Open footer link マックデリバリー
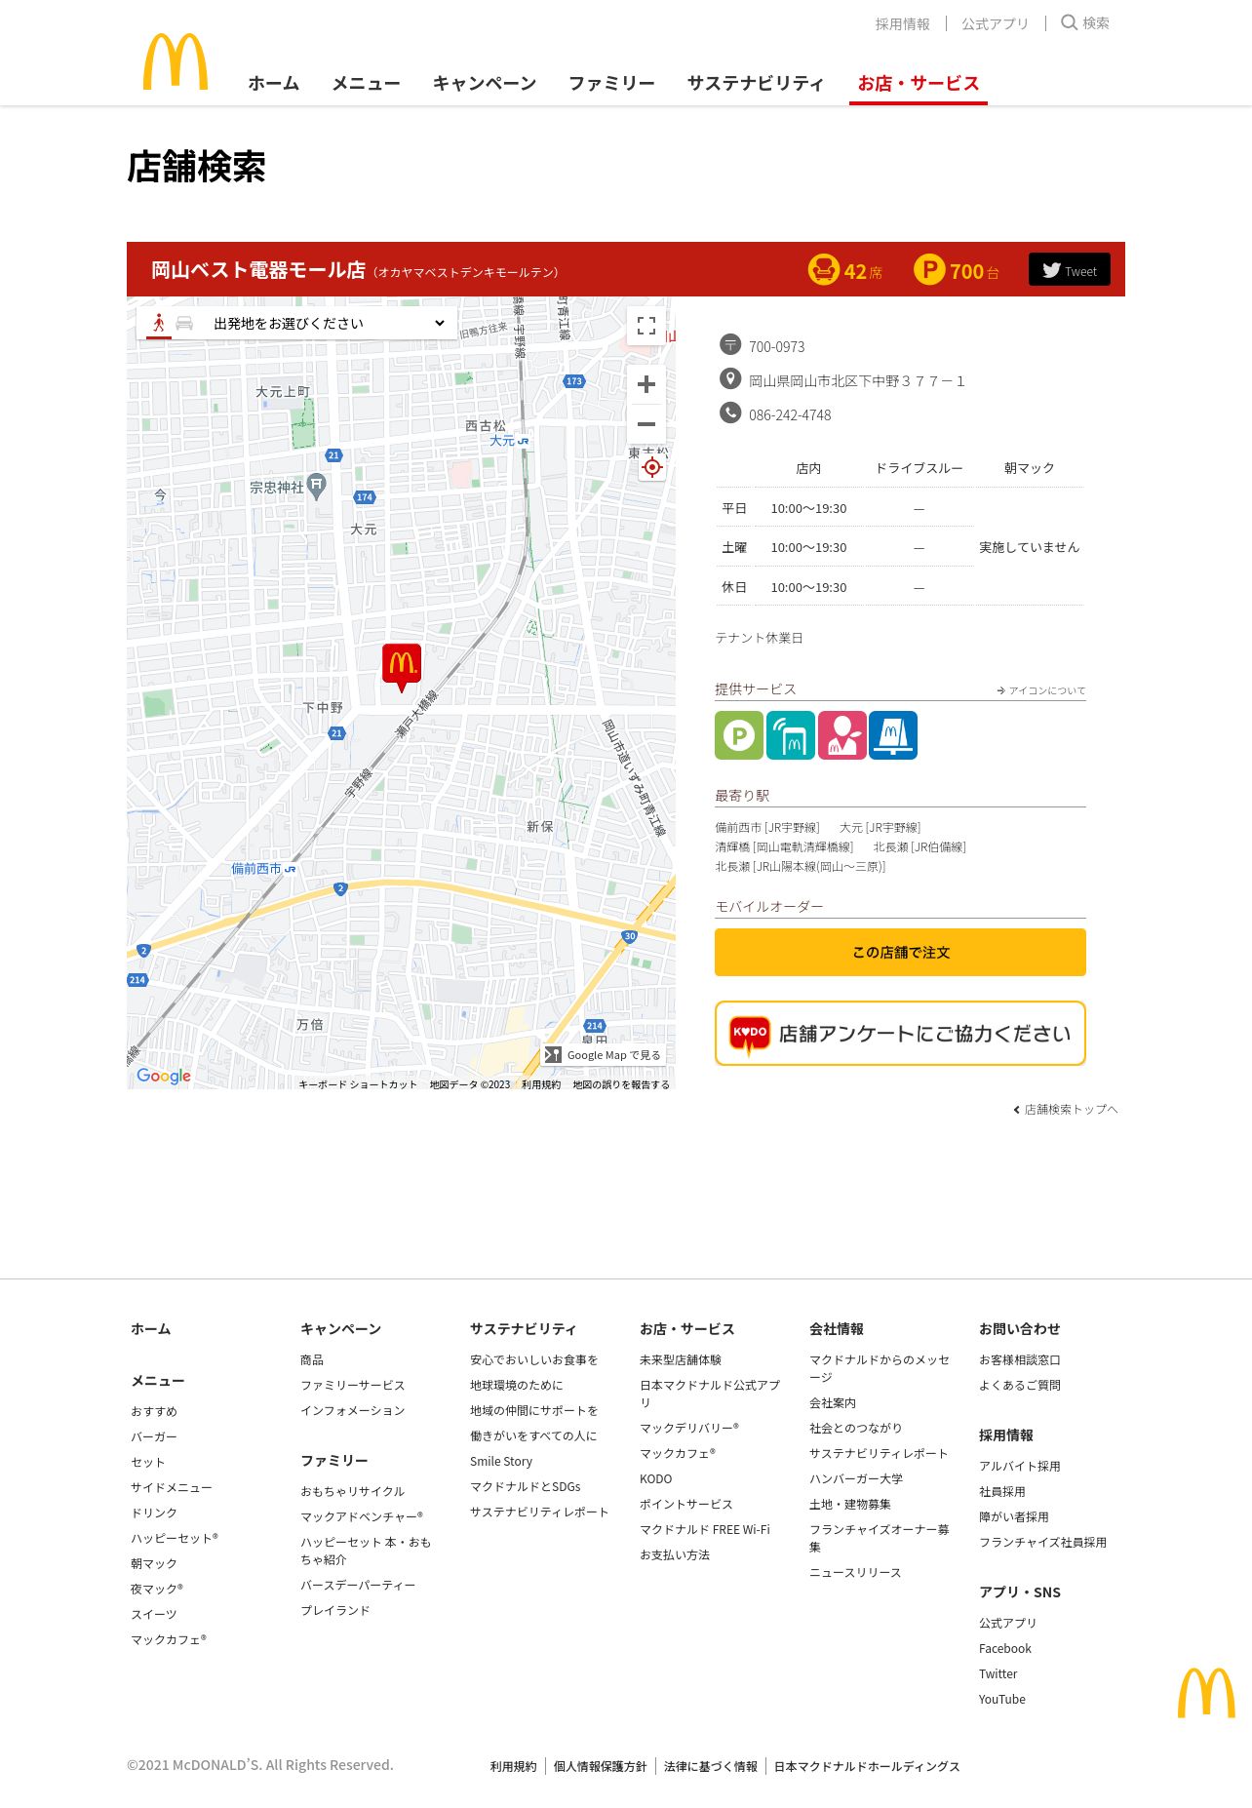 point(689,1428)
